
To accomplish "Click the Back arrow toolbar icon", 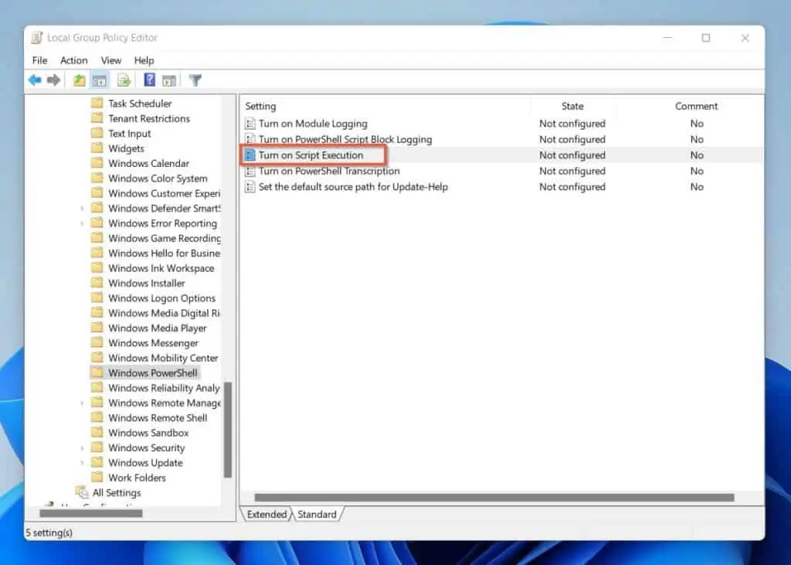I will click(34, 80).
